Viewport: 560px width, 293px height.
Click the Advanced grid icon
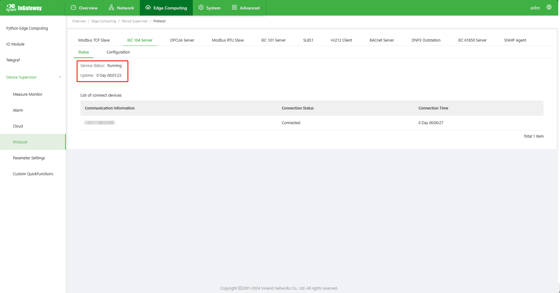(x=234, y=7)
